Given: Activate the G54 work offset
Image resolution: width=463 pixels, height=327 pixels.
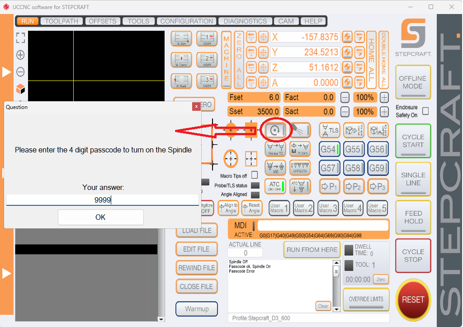Looking at the screenshot, I should coord(330,149).
